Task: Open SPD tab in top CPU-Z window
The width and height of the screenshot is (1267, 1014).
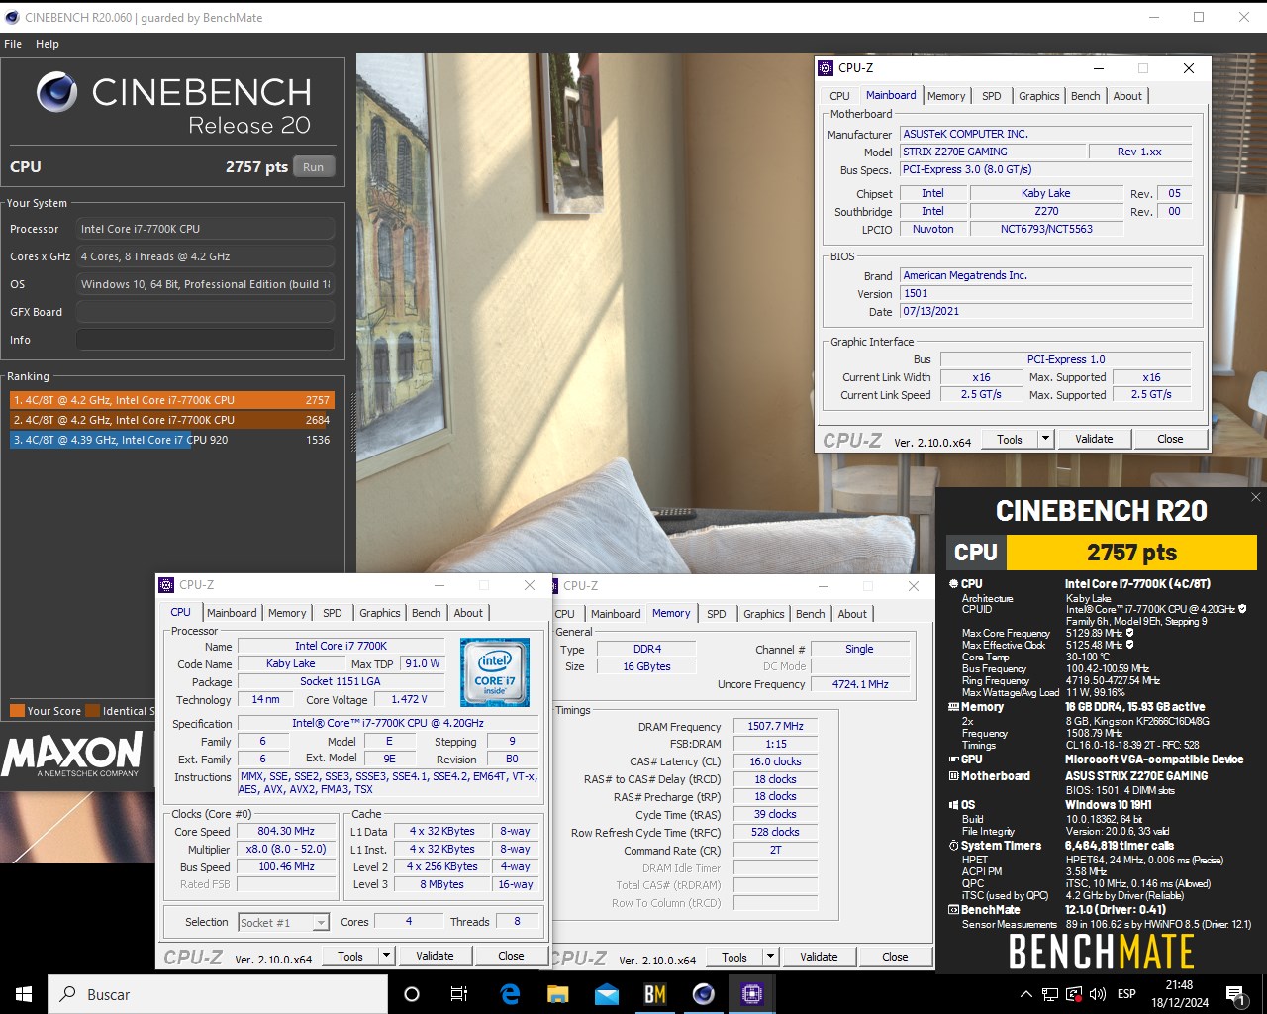Action: [992, 96]
